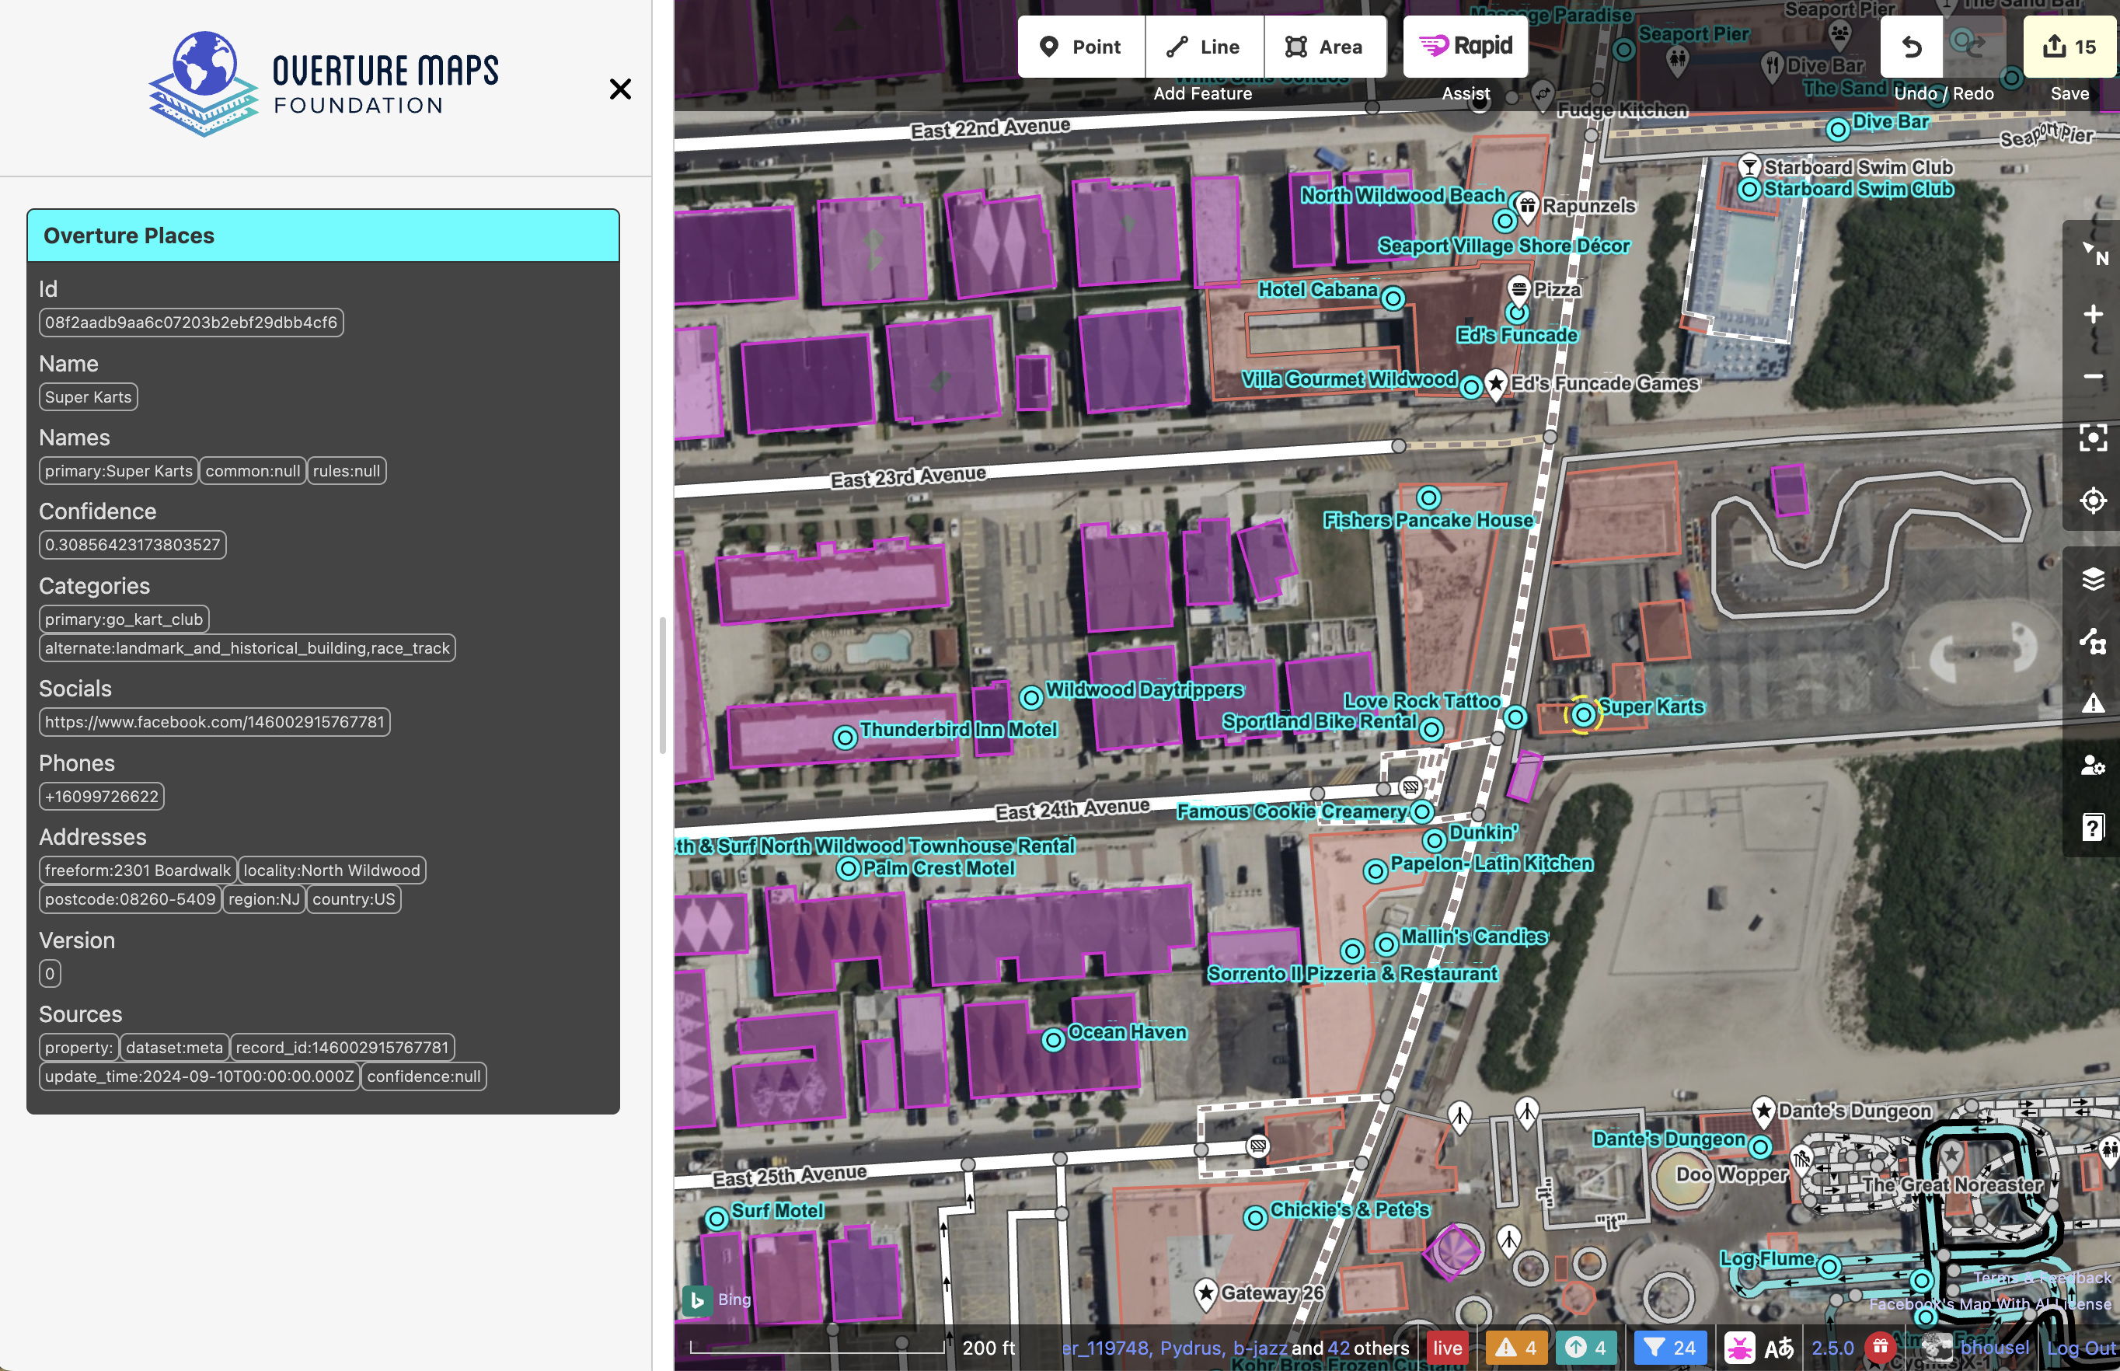Click the phone number +16099726622
Viewport: 2120px width, 1371px height.
point(102,797)
